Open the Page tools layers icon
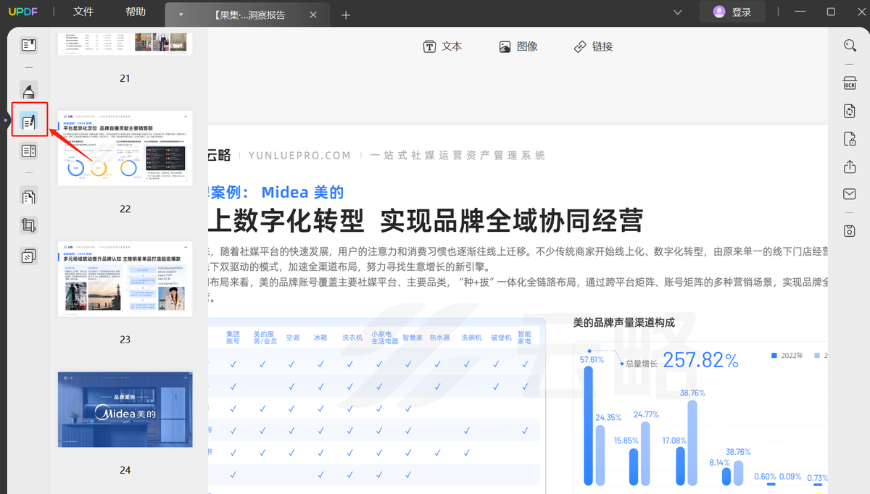The height and width of the screenshot is (494, 870). coord(28,256)
